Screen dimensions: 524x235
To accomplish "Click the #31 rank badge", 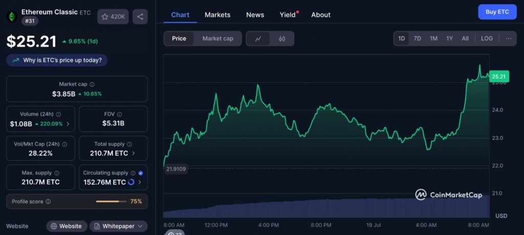I will 30,21.
